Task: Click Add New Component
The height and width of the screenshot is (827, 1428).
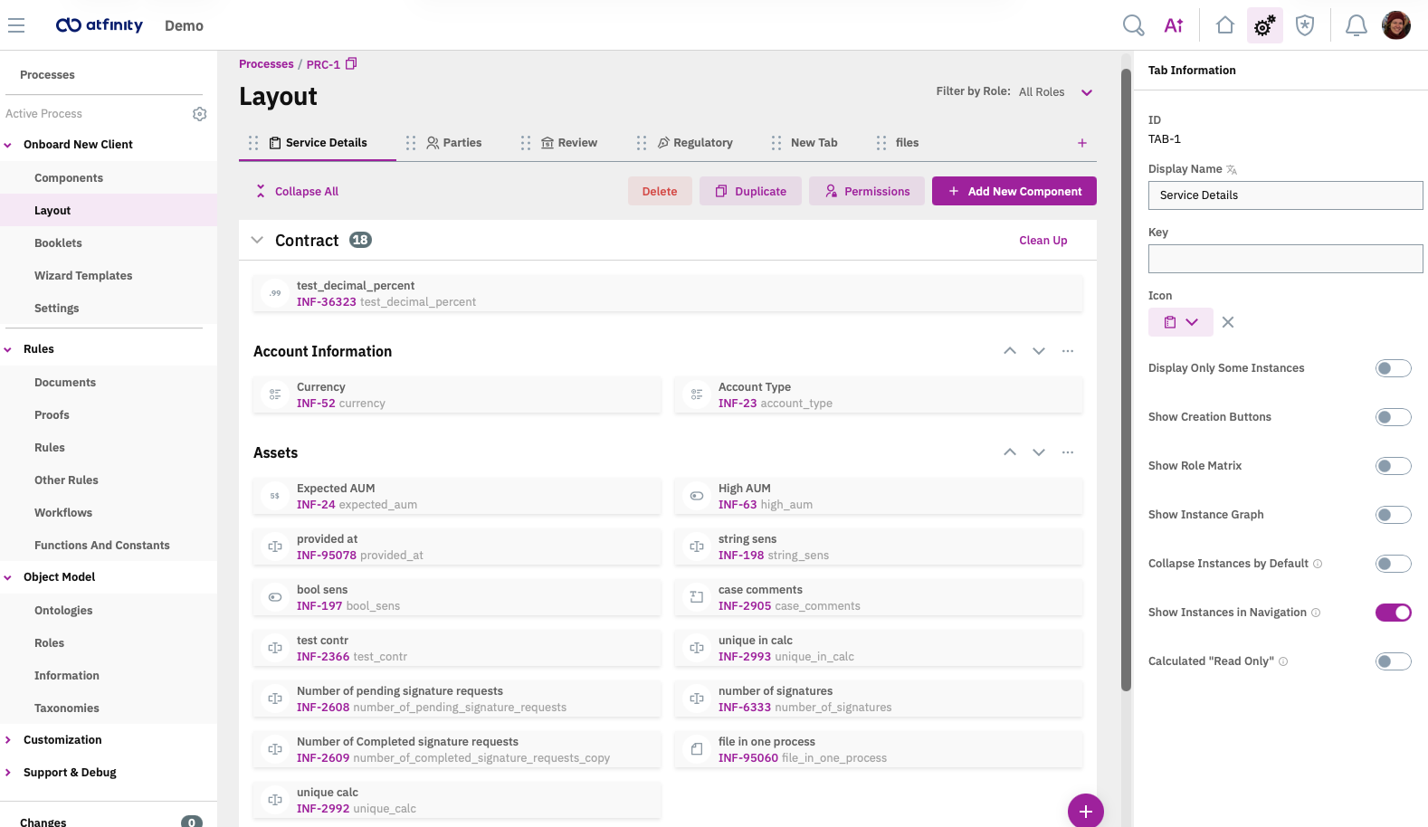Action: 1014,191
